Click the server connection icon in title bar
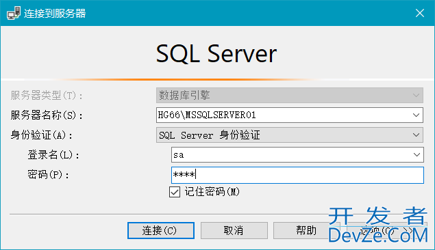Image resolution: width=435 pixels, height=250 pixels. (14, 13)
